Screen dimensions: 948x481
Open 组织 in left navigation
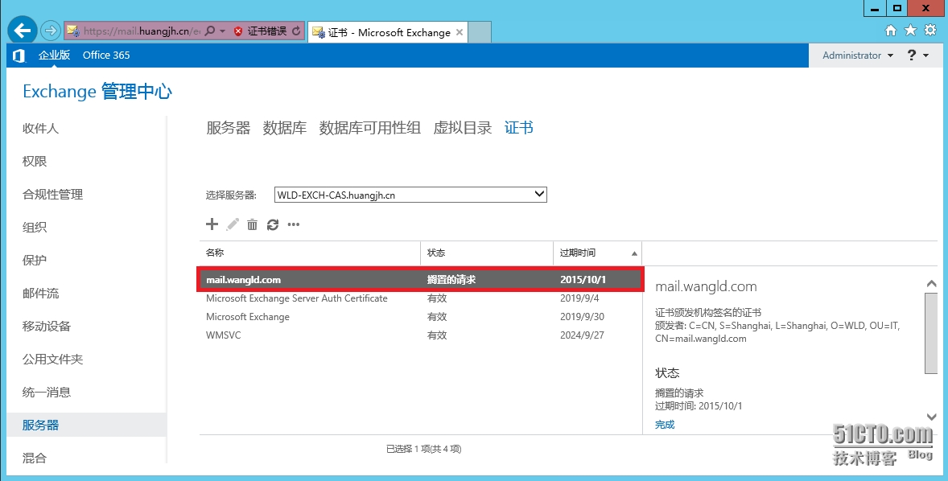35,227
